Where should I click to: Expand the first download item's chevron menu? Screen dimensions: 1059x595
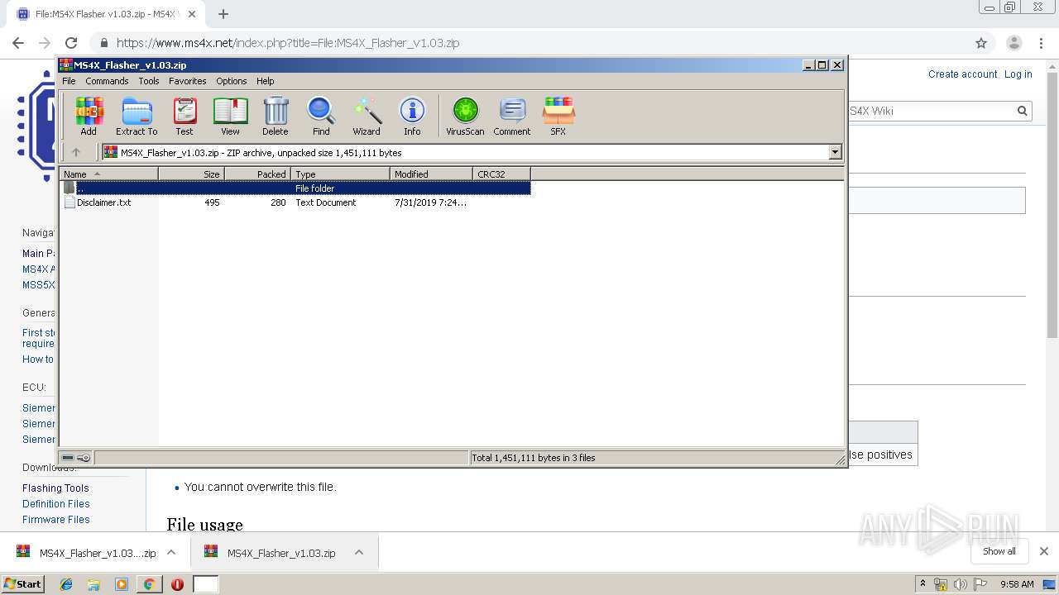[171, 553]
